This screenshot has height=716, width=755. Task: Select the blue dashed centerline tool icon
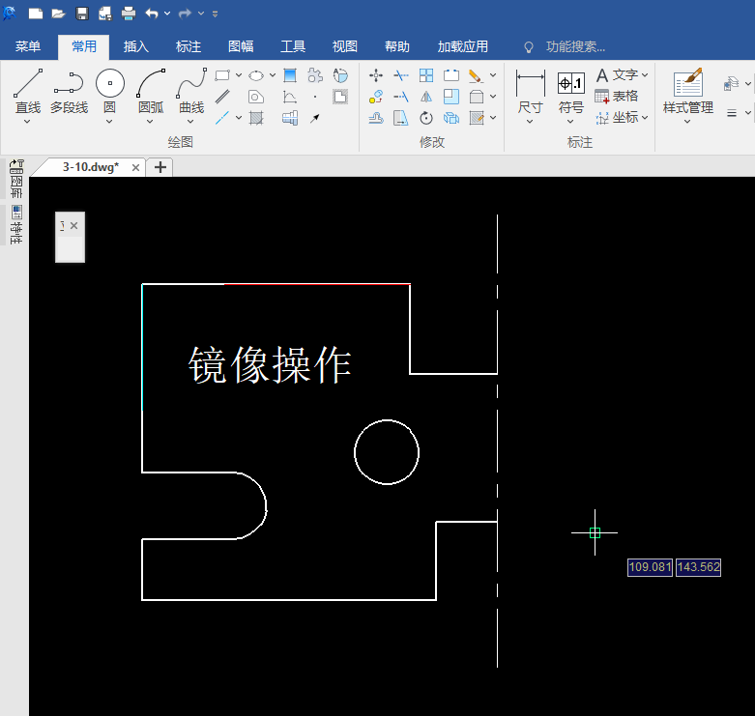tap(222, 118)
